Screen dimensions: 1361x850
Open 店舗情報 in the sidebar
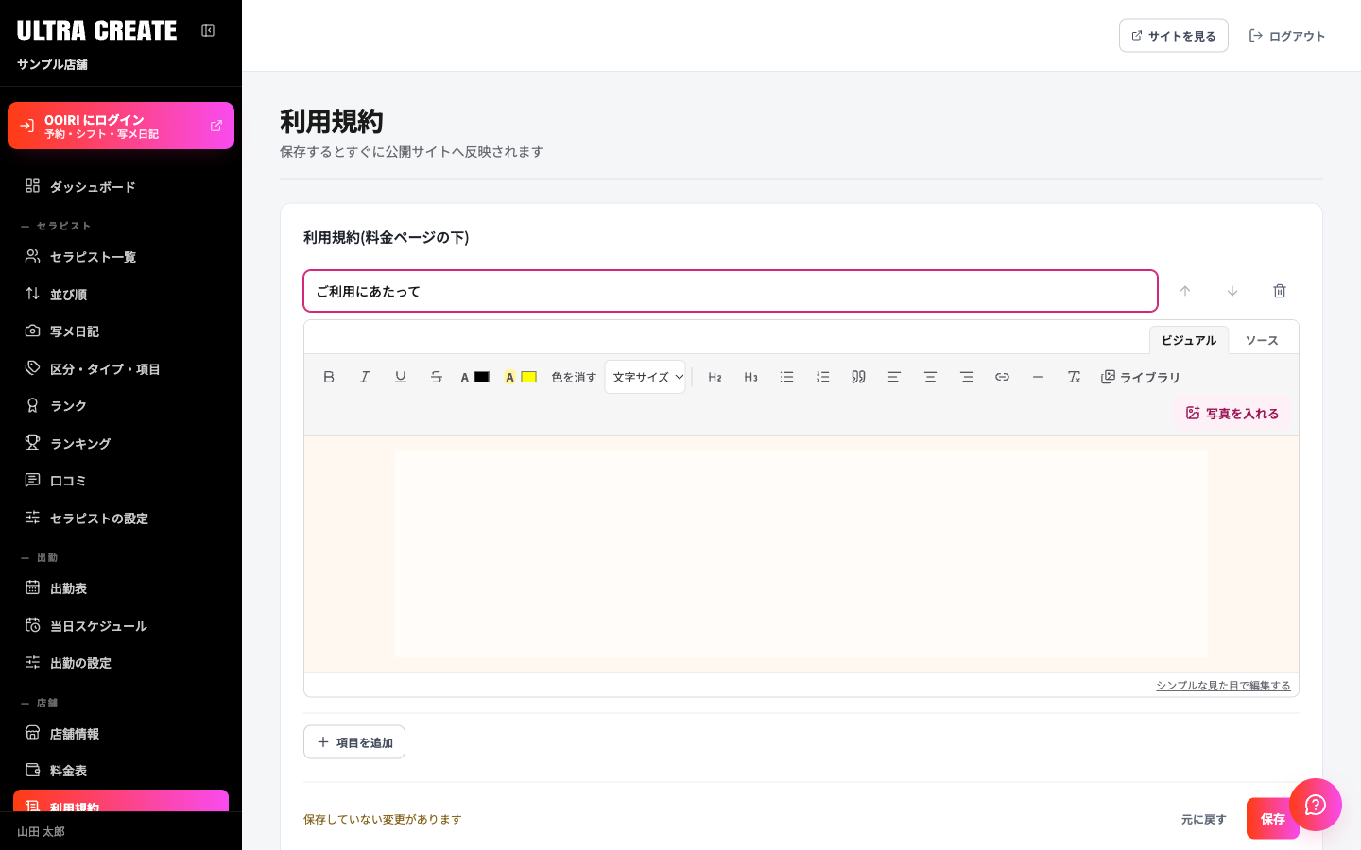(x=121, y=734)
